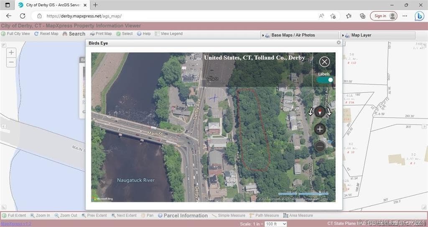Close the Bing birds eye overlay

[324, 62]
